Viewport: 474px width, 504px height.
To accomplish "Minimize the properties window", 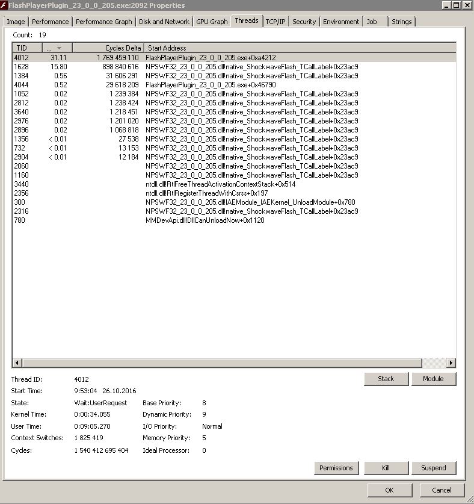I will pos(446,5).
